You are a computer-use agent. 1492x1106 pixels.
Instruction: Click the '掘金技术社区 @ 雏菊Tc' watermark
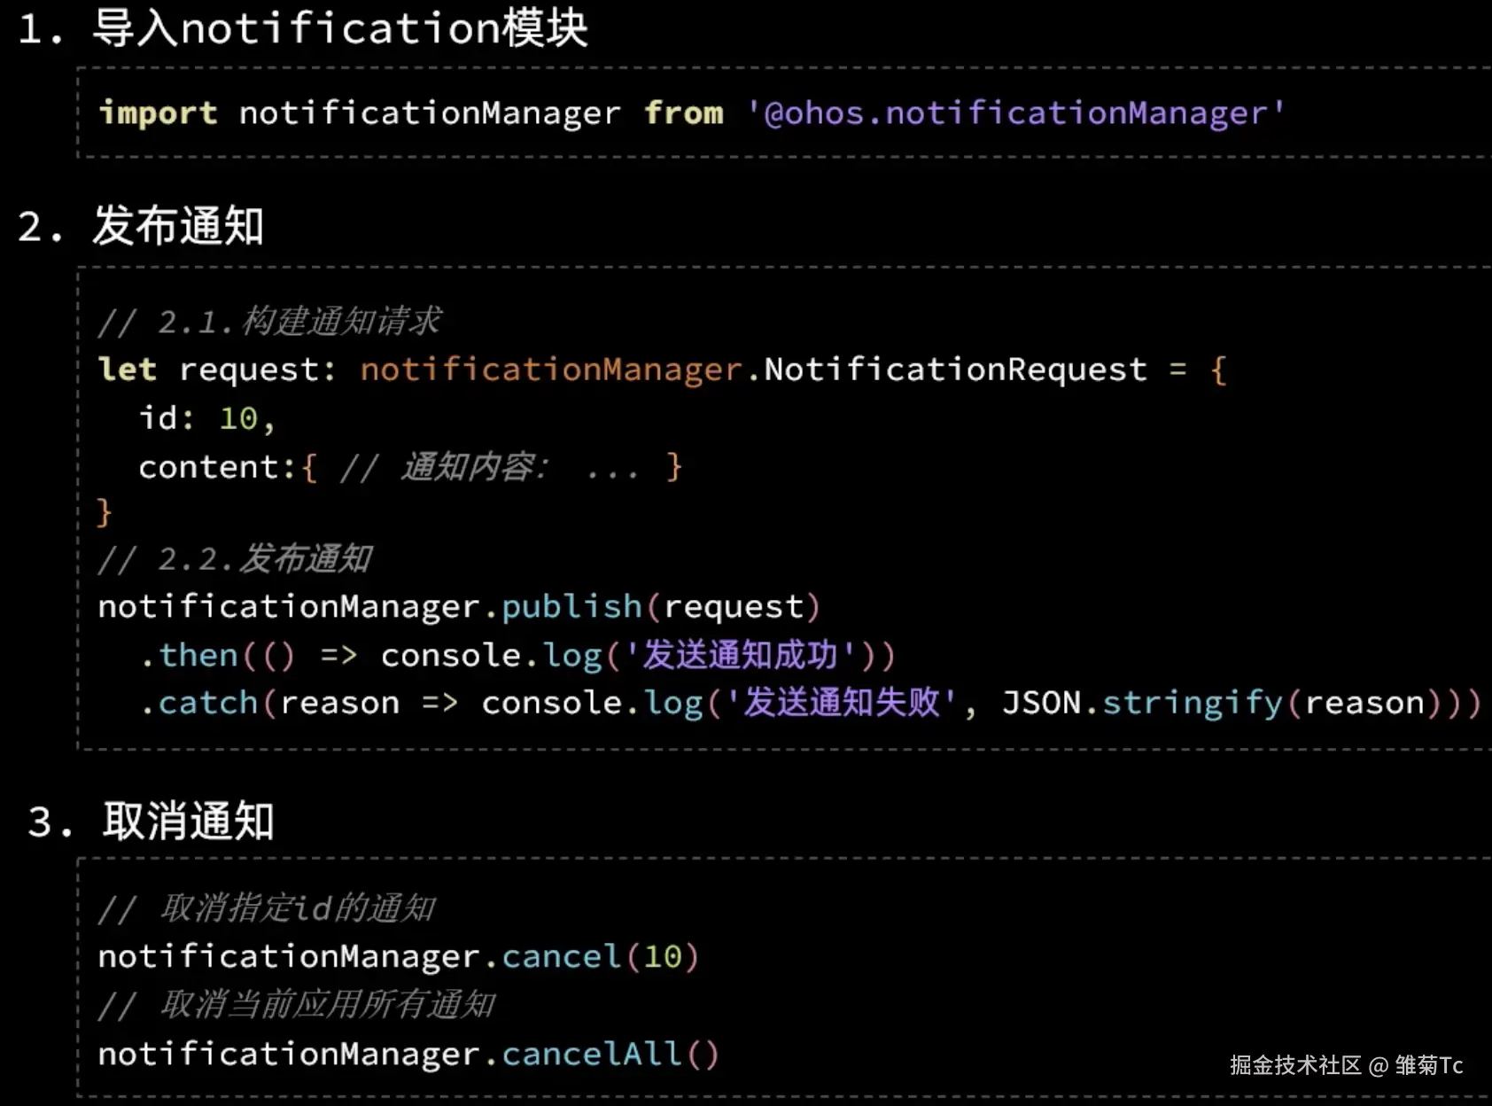[1345, 1065]
